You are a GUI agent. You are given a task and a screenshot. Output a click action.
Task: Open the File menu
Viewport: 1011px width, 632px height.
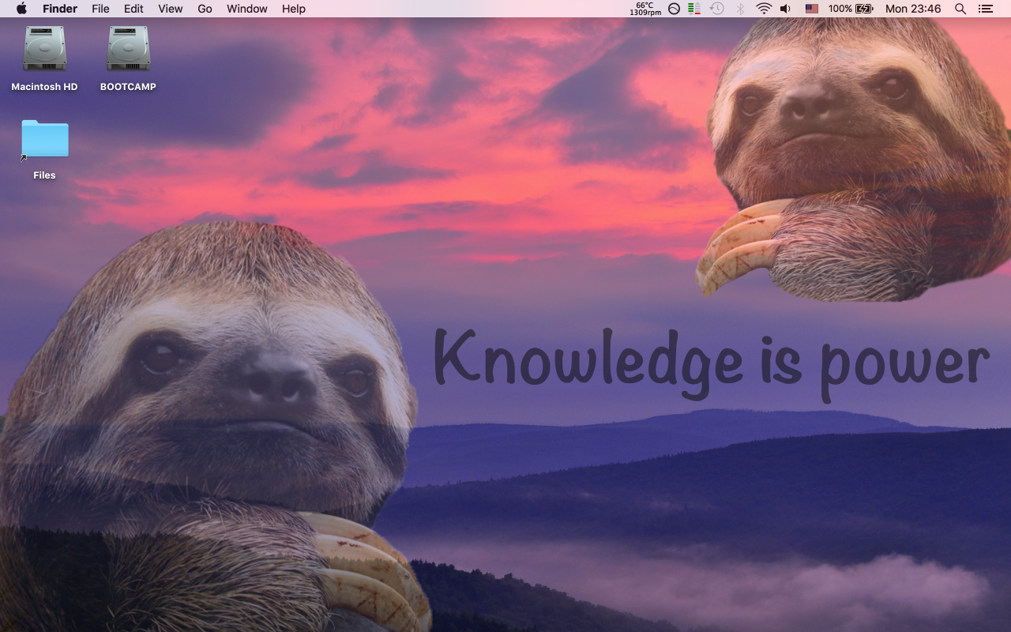coord(100,9)
